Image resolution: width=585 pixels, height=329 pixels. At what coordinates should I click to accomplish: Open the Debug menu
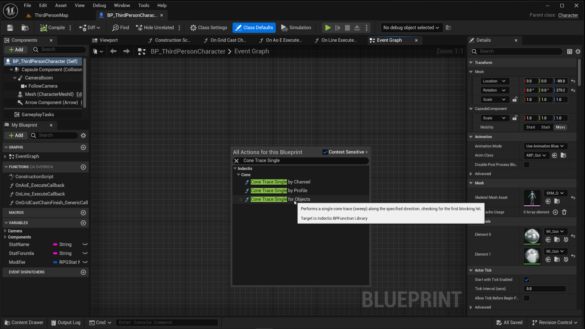point(99,5)
